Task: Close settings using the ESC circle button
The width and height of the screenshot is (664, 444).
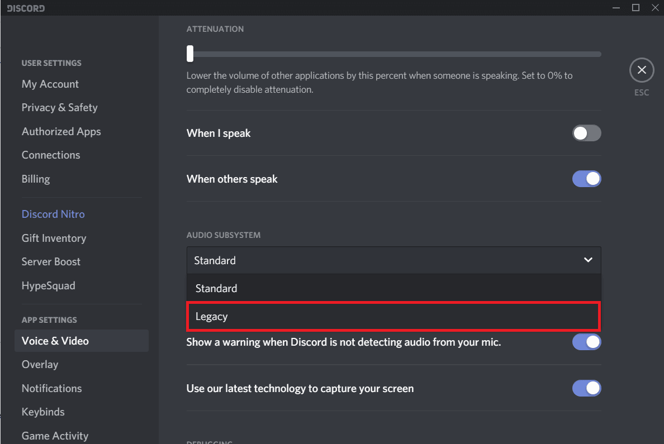Action: tap(642, 70)
